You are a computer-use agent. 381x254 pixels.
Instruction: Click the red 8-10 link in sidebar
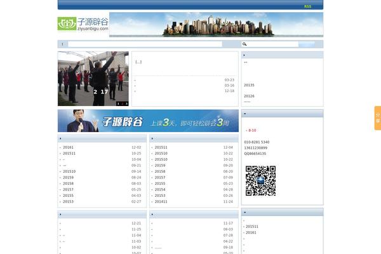click(x=252, y=130)
